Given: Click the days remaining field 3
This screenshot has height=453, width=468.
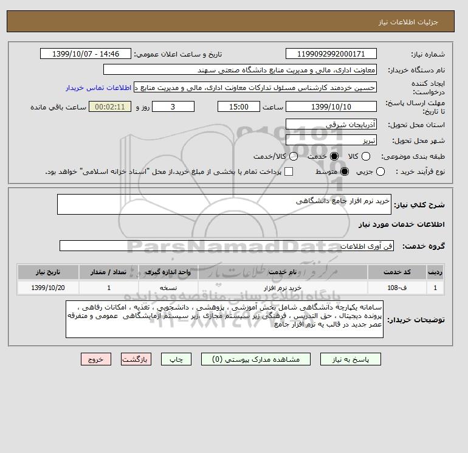Looking at the screenshot, I should click(173, 106).
